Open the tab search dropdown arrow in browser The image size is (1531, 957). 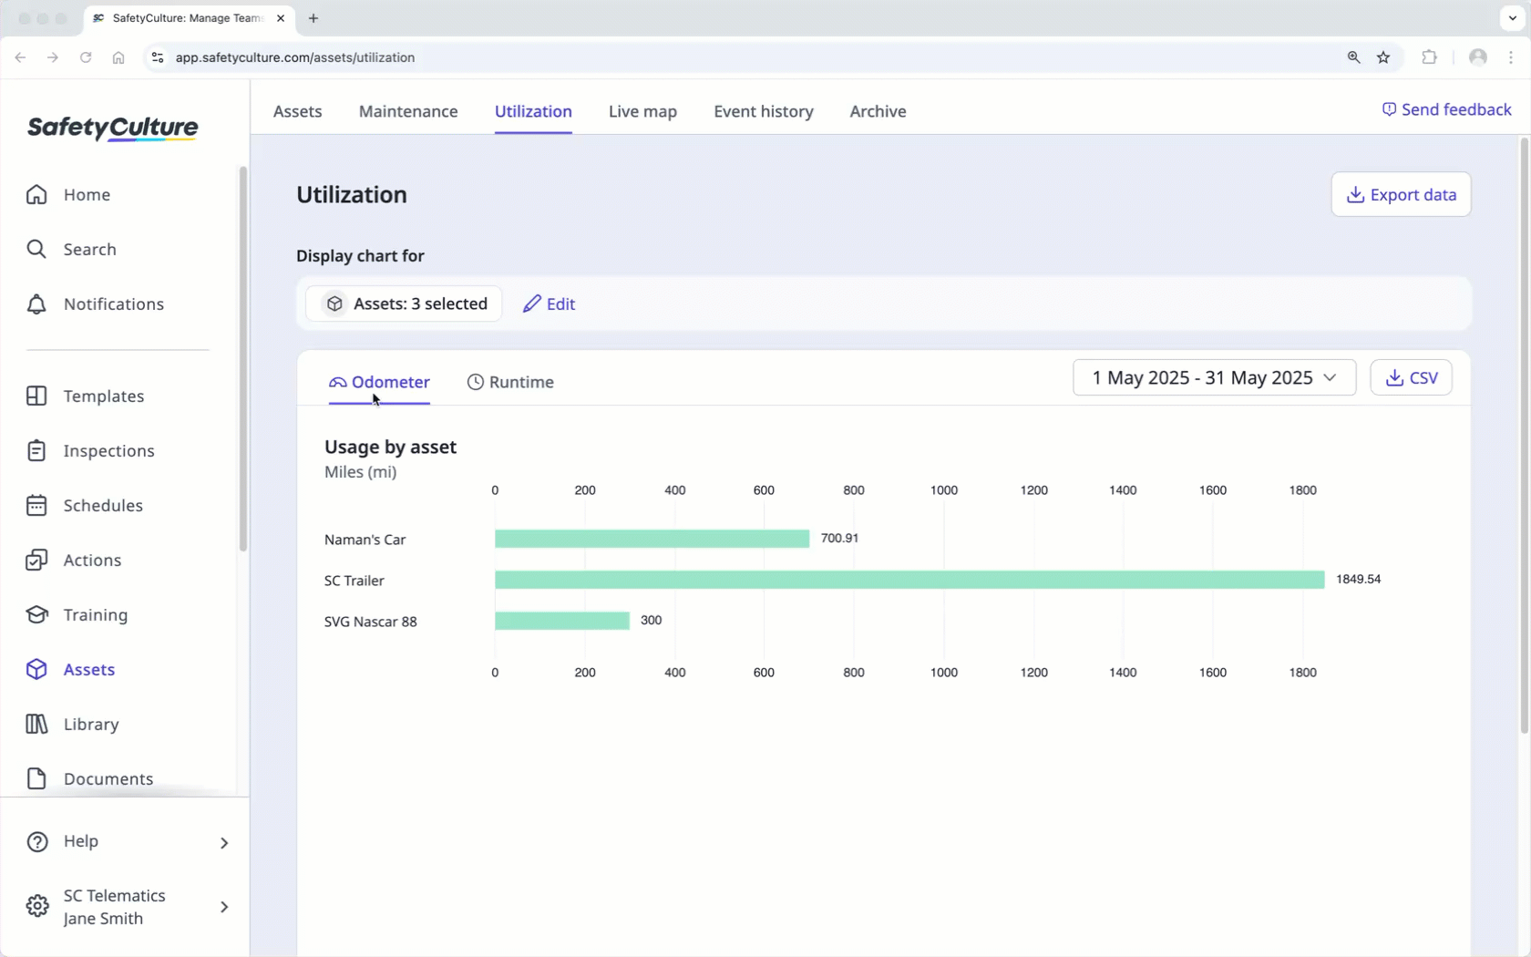pyautogui.click(x=1513, y=18)
